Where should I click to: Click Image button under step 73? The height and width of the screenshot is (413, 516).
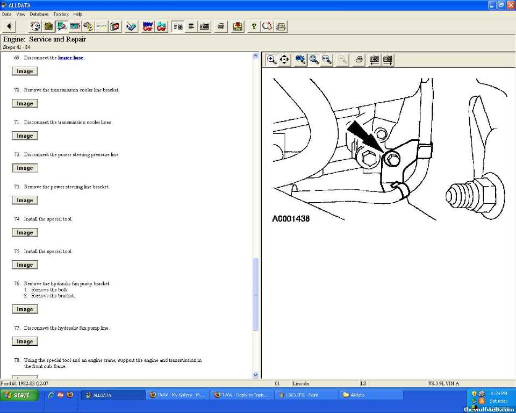coord(25,201)
